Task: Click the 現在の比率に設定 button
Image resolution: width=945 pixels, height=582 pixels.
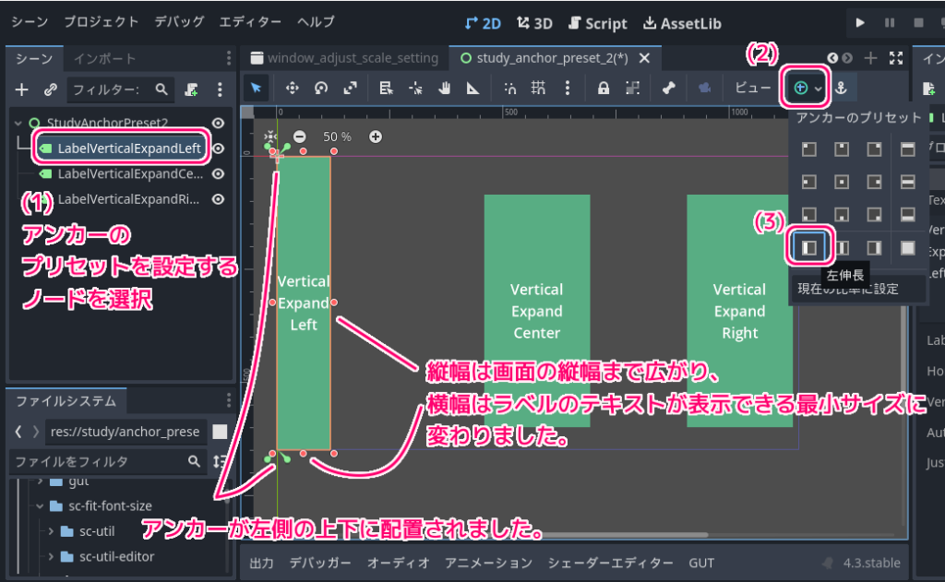Action: pos(858,289)
